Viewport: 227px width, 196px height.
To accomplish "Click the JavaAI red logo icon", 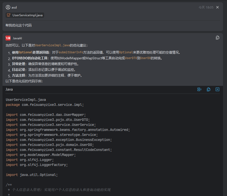I will pos(8,38).
